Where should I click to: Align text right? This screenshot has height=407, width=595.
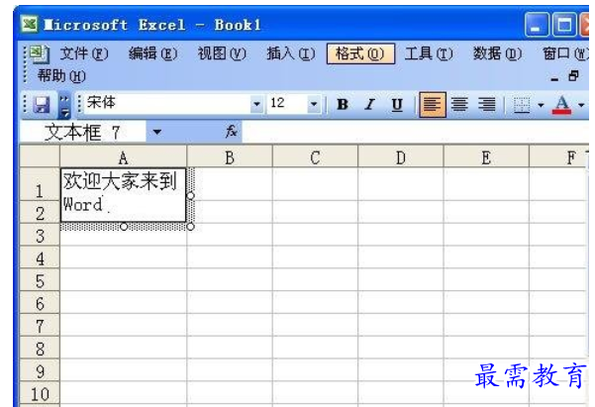coord(487,104)
